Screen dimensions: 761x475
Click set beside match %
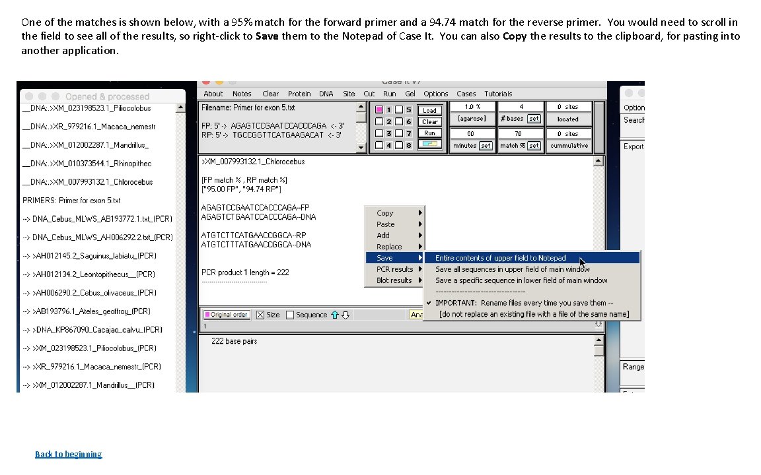(534, 145)
